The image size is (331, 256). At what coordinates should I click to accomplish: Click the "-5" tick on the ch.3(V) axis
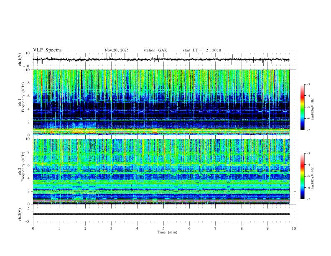[x=28, y=221]
